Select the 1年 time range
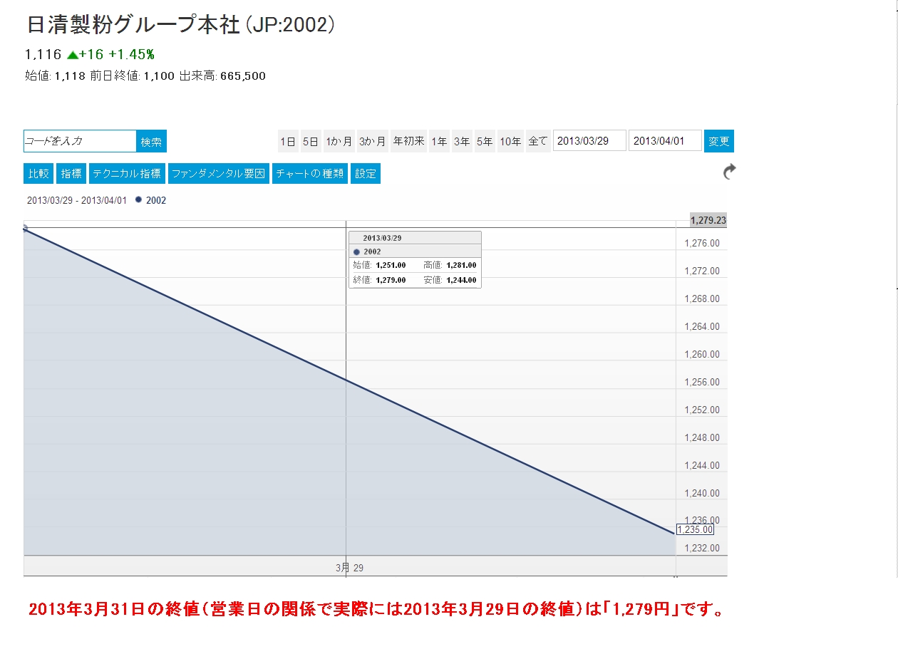This screenshot has height=649, width=898. (439, 141)
